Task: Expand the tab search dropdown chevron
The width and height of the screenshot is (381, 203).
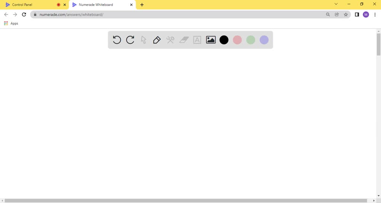Action: [336, 4]
